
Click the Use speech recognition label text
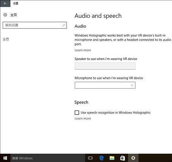coord(116,113)
